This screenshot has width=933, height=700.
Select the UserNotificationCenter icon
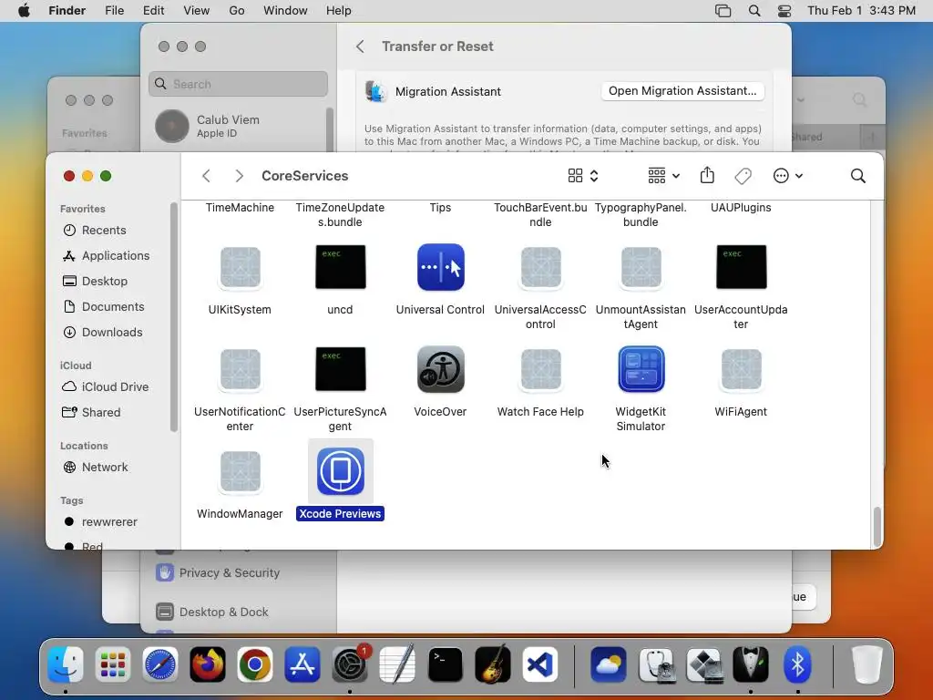click(x=240, y=369)
